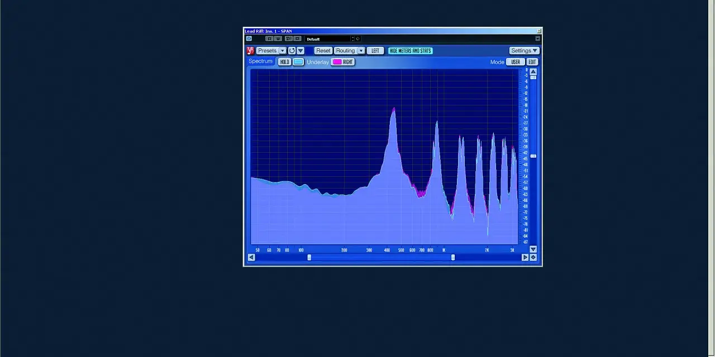Click the frequency range left arrow
Image resolution: width=715 pixels, height=357 pixels.
pyautogui.click(x=251, y=257)
